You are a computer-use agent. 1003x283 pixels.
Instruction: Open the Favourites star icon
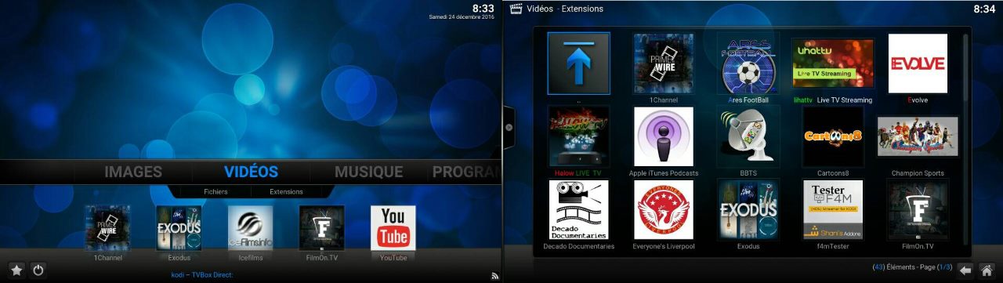[16, 270]
